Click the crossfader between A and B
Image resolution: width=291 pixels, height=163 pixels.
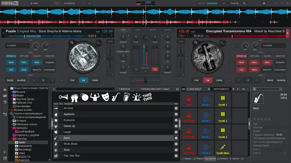point(145,80)
